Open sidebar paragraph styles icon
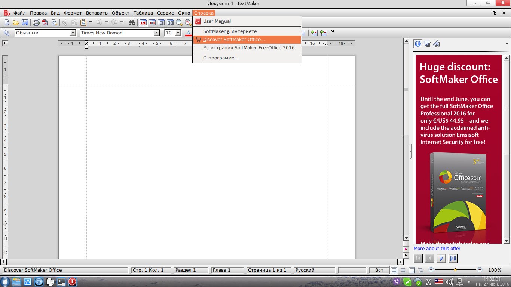The width and height of the screenshot is (511, 287). pos(427,44)
